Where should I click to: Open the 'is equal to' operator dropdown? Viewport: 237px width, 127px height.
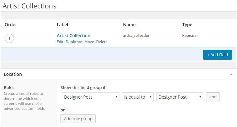138,97
